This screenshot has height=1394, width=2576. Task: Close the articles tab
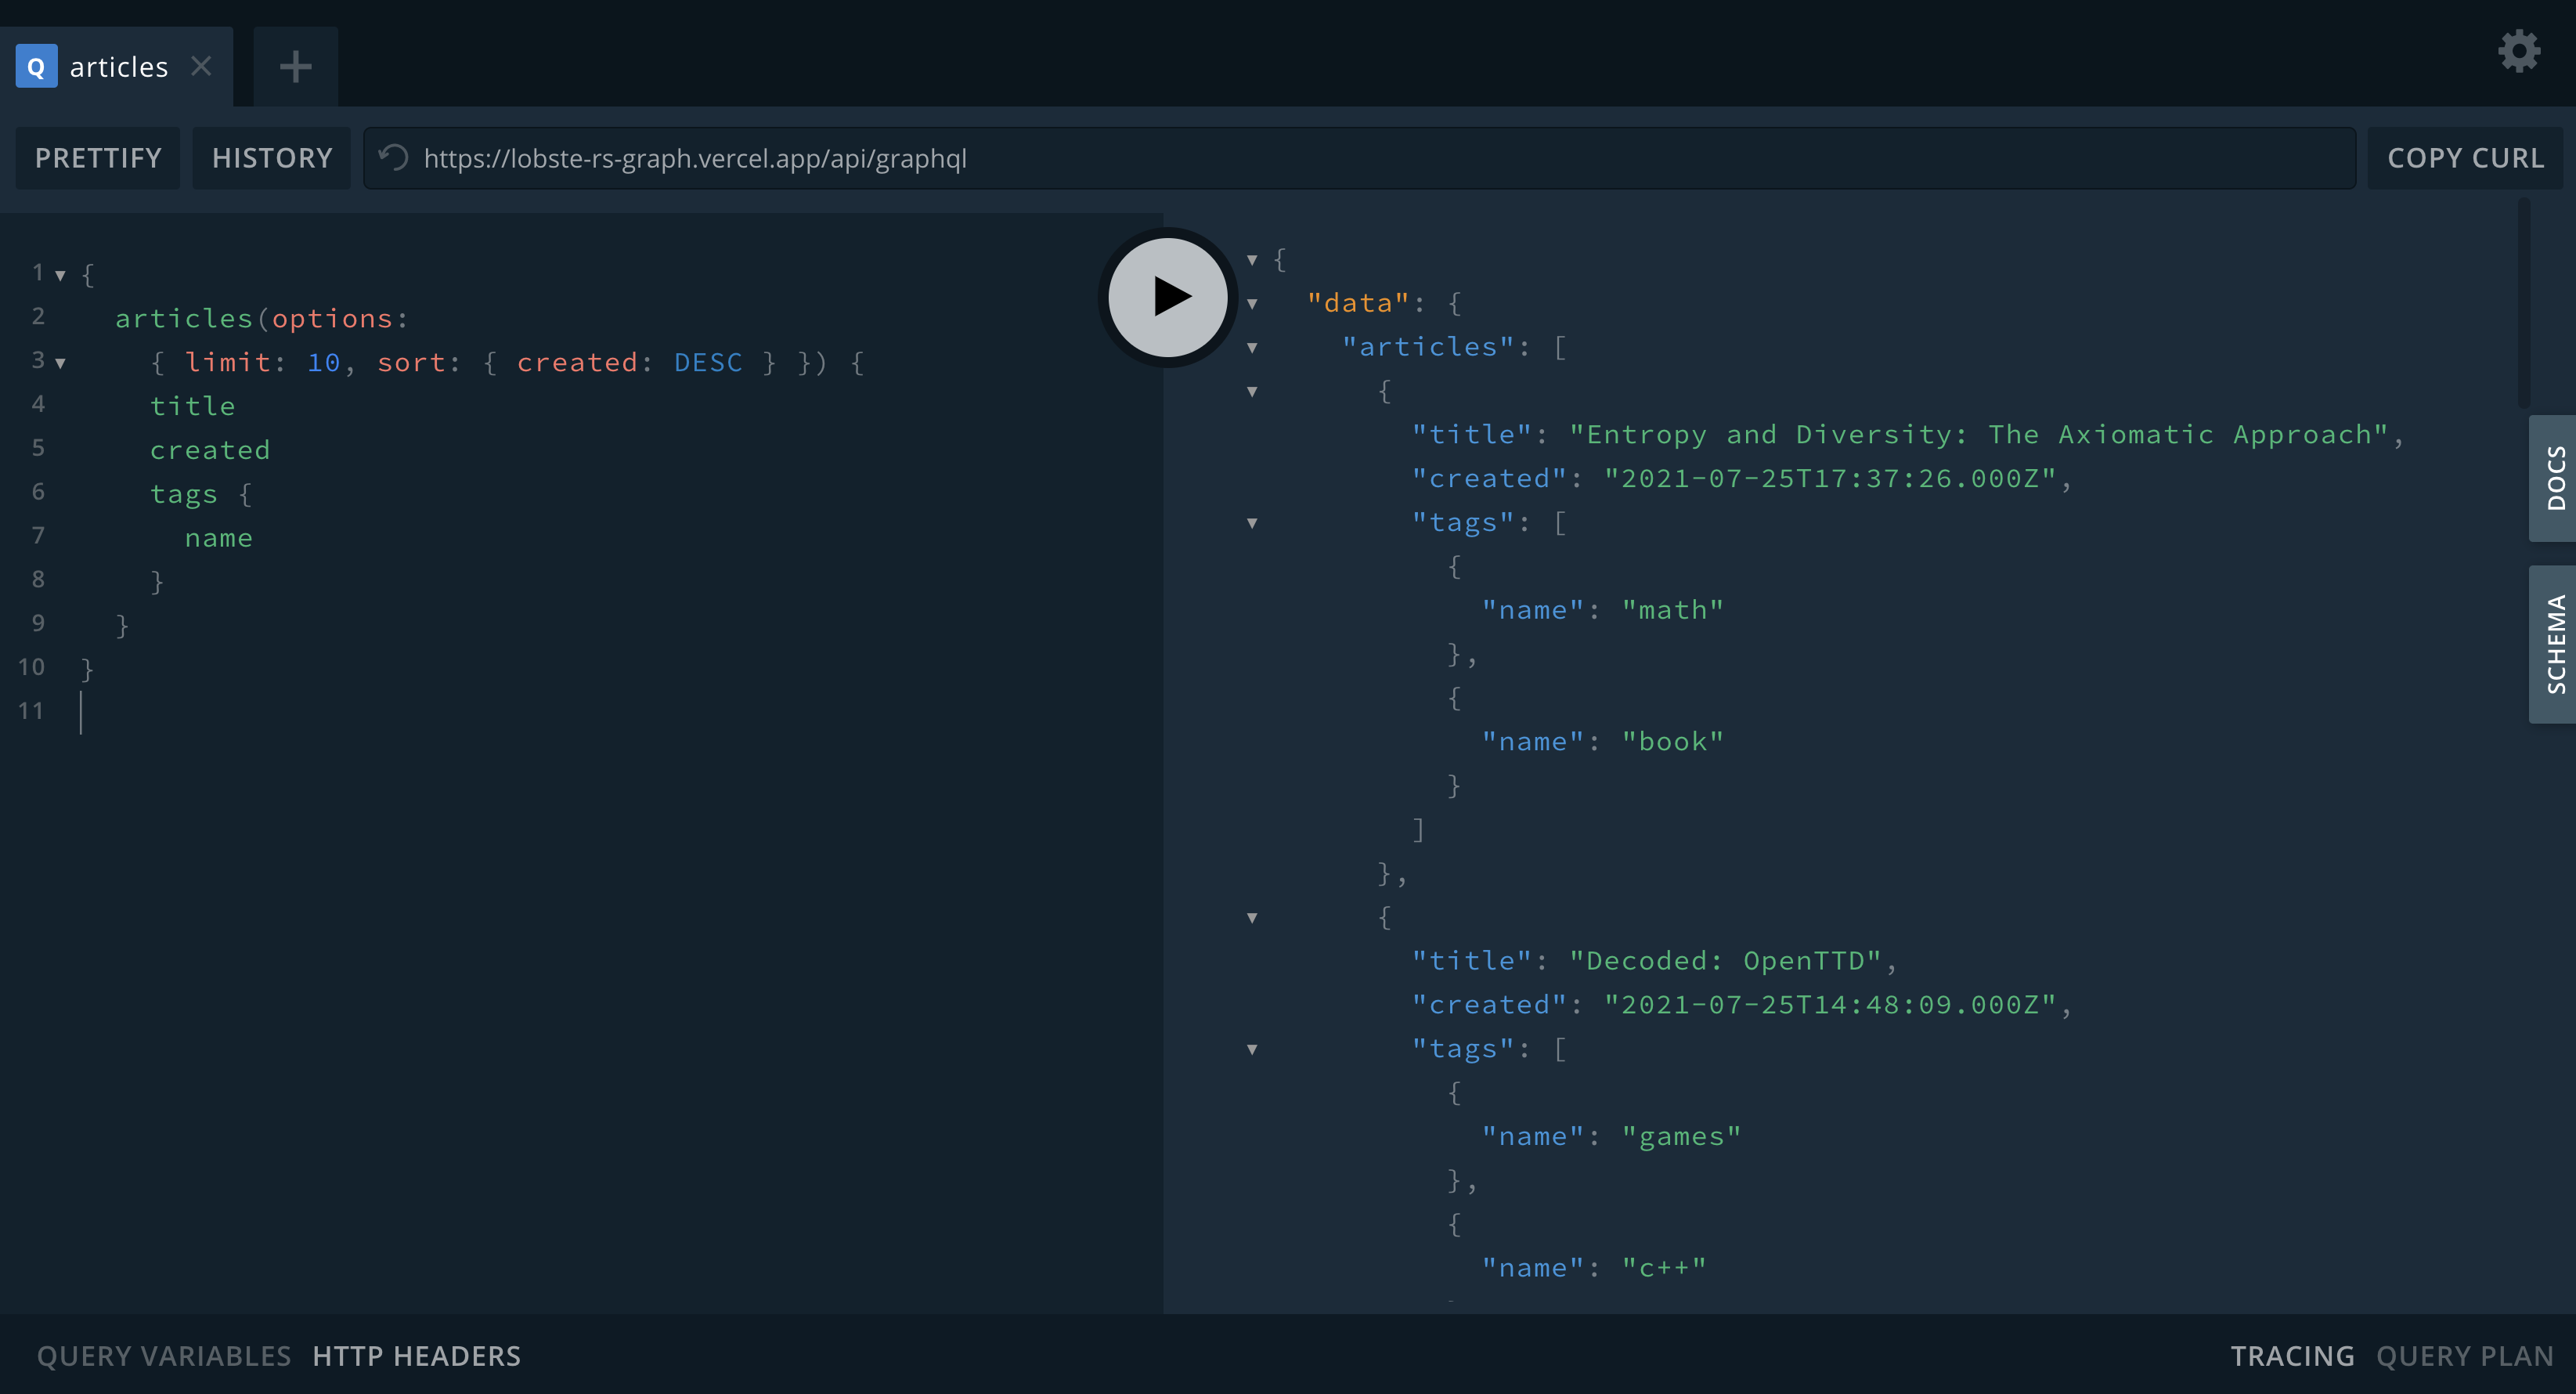[x=201, y=66]
